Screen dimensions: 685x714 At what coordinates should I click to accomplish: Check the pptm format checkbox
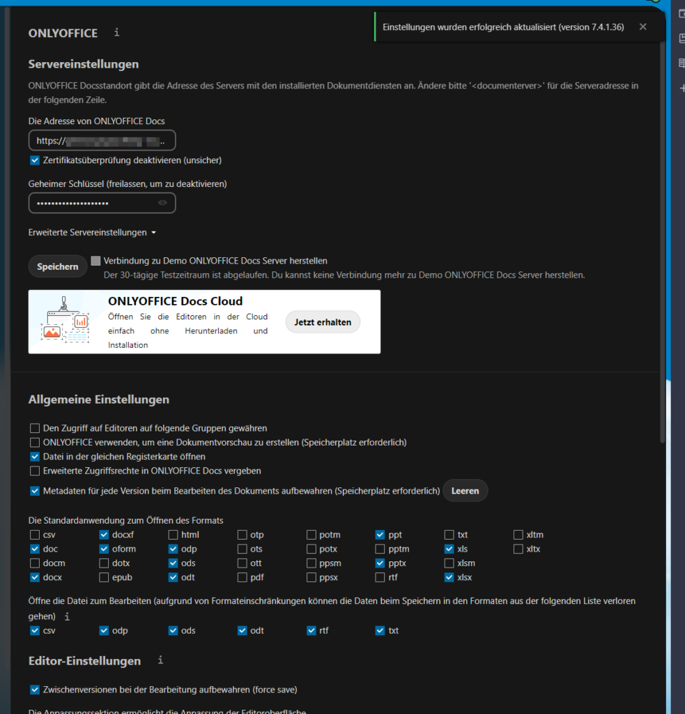tap(380, 549)
